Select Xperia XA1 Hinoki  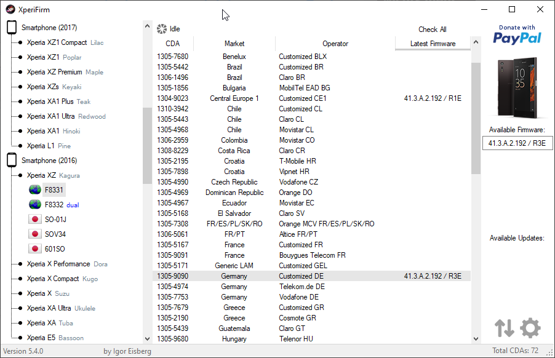(x=54, y=131)
